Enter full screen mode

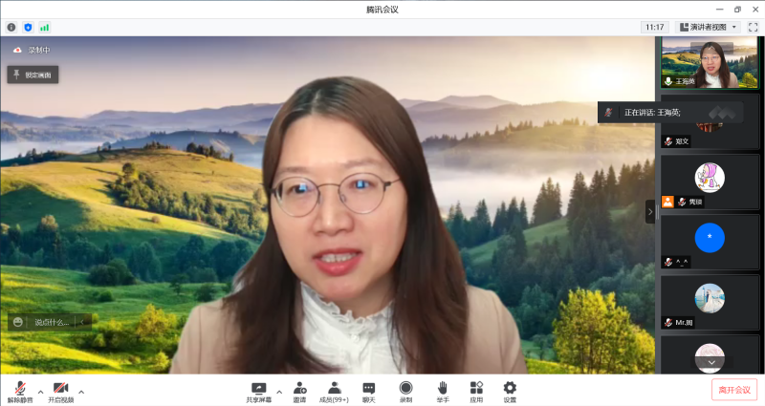pyautogui.click(x=753, y=27)
